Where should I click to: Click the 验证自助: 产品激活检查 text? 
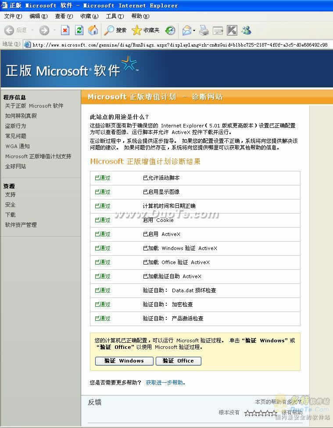pos(173,318)
